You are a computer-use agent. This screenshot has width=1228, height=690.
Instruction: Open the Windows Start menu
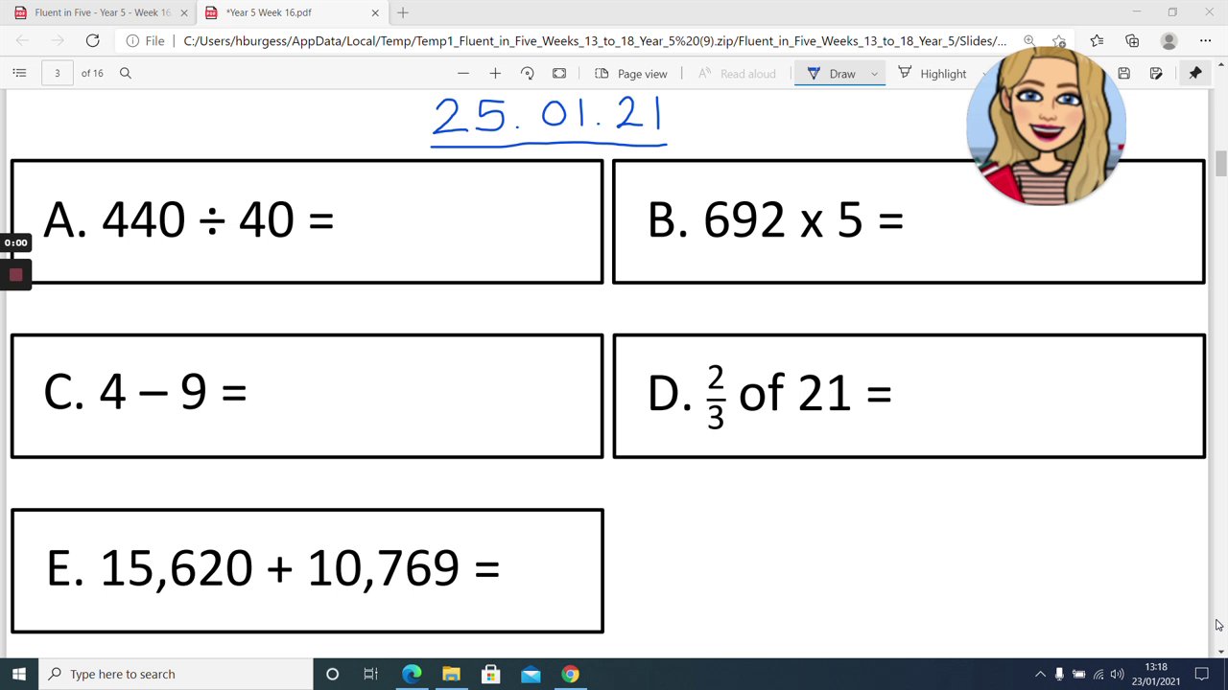point(19,675)
